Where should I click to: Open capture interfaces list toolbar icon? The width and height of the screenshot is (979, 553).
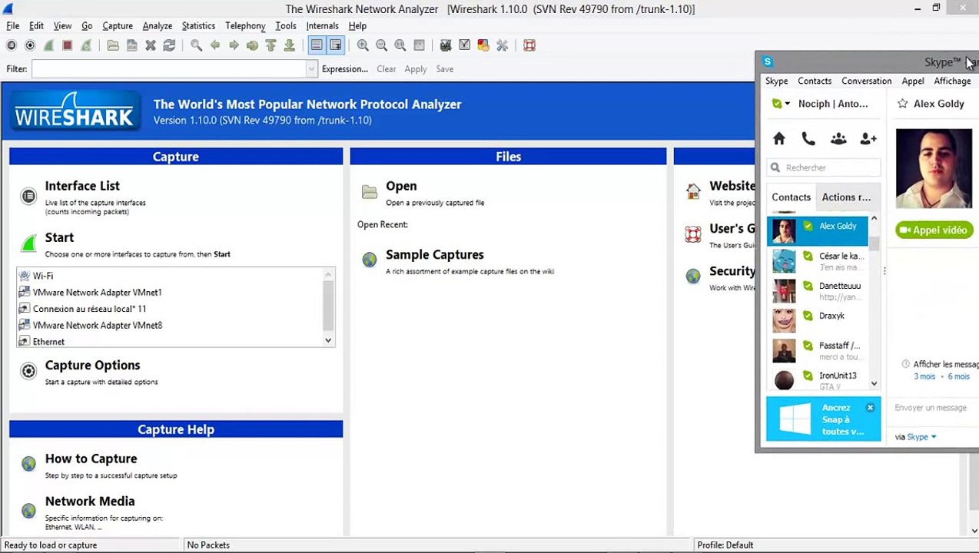coord(12,45)
